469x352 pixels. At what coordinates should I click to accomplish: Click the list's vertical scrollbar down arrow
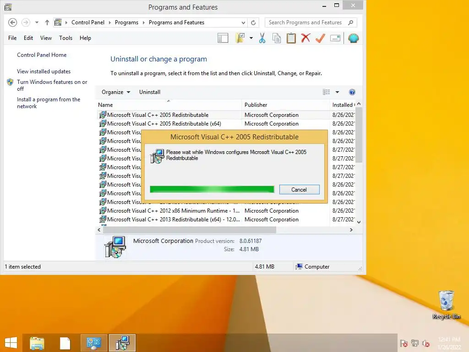(359, 222)
